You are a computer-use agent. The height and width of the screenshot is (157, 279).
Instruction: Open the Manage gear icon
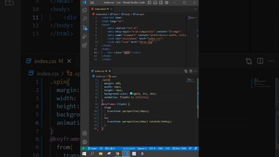[x=85, y=142]
